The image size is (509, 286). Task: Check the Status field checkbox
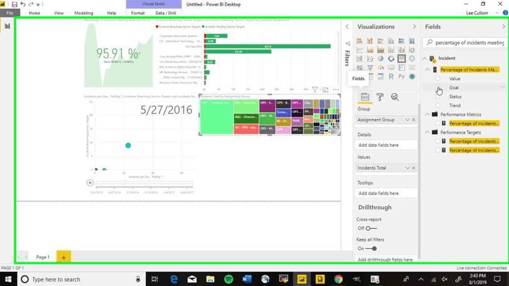click(438, 97)
